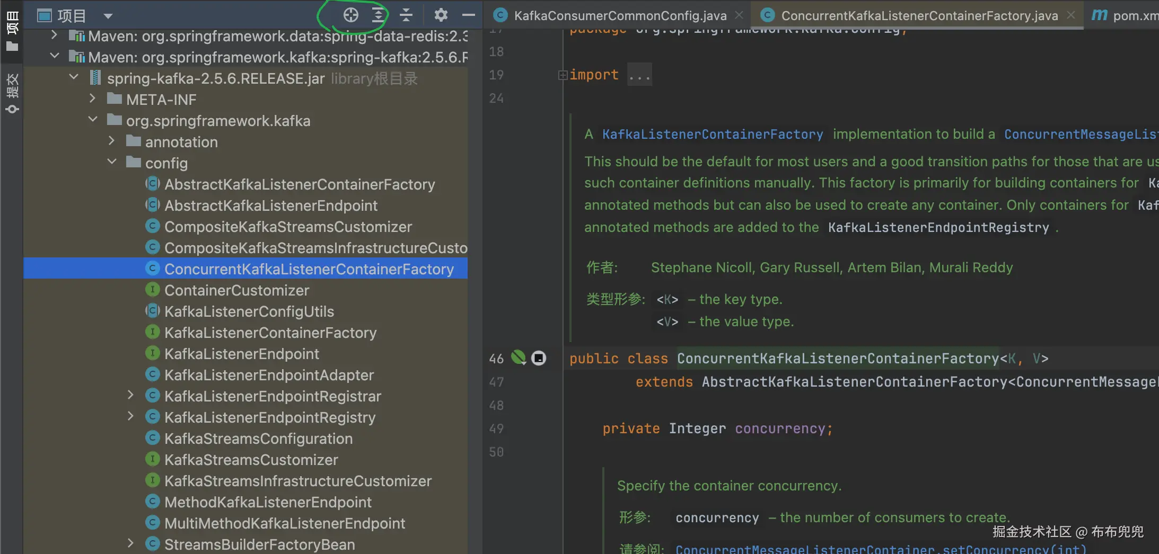Open project panel settings gear
Viewport: 1159px width, 554px height.
(x=441, y=15)
